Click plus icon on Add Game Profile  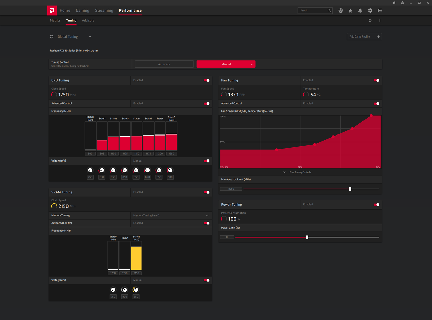click(x=378, y=36)
